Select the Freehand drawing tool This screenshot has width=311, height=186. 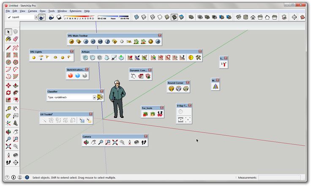16,48
